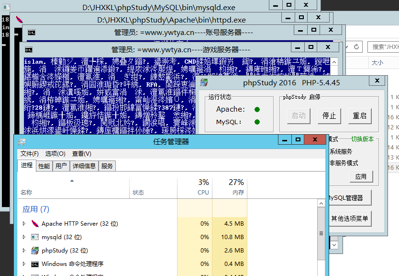Click the 游戏服务器 console scrollbar up arrow
Screen dimensions: 399x276
(334, 62)
